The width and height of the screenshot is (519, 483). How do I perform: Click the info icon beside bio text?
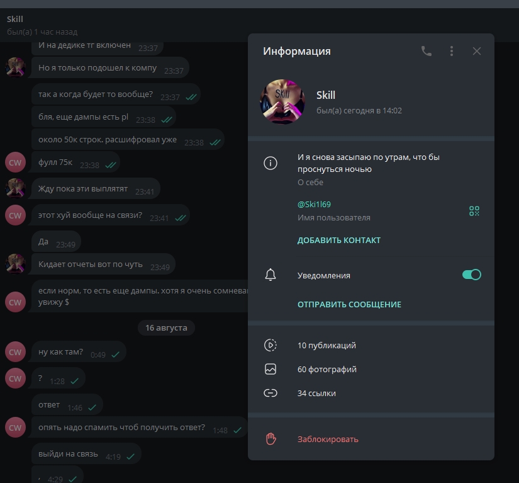click(271, 163)
